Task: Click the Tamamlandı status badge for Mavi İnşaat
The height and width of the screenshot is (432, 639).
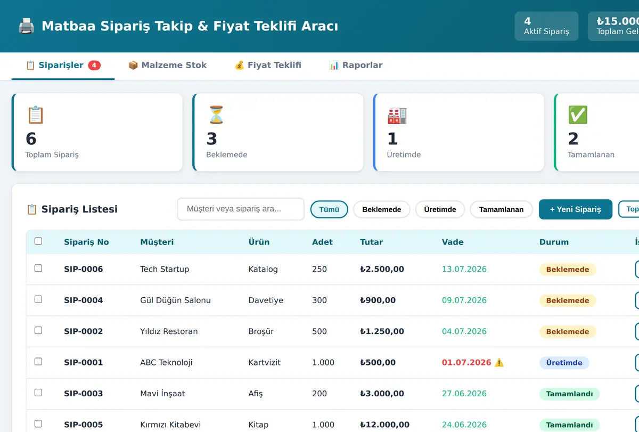Action: tap(569, 394)
